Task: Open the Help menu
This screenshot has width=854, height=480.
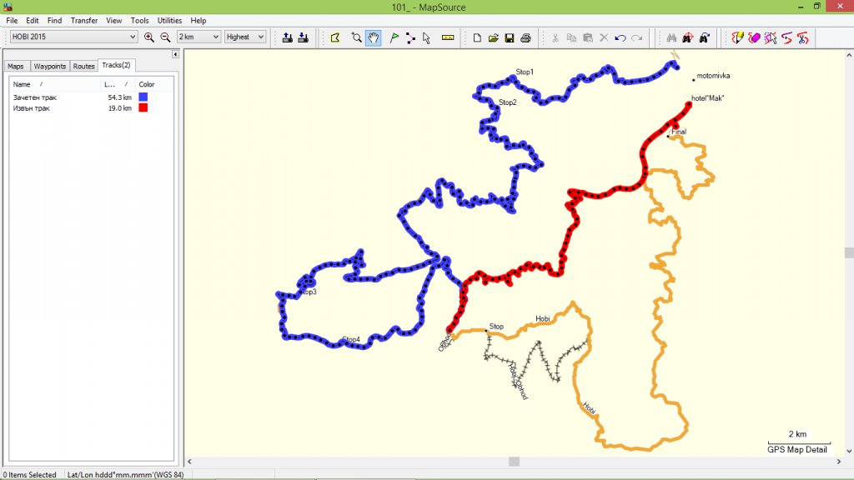Action: tap(198, 20)
